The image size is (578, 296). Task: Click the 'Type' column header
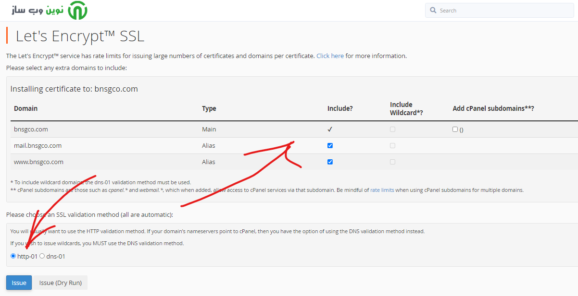click(209, 108)
